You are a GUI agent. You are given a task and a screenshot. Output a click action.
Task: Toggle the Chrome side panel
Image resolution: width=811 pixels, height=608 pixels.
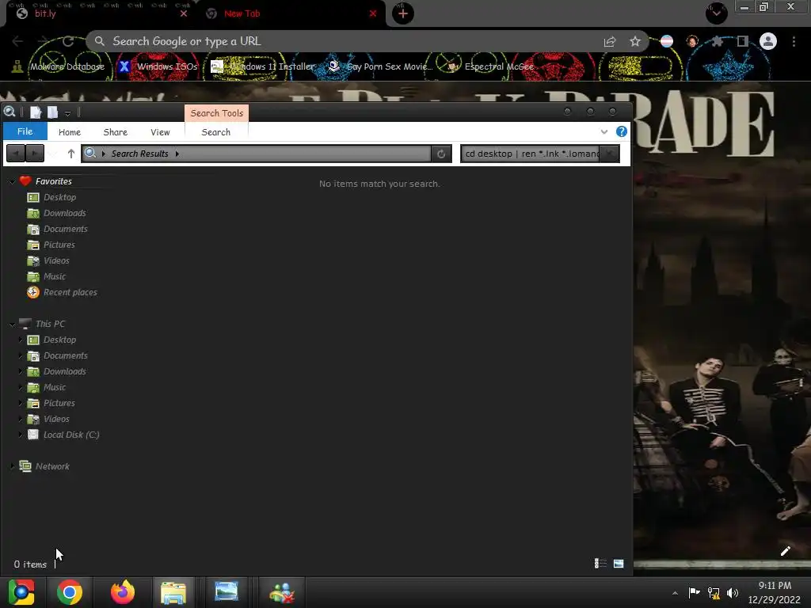tap(742, 41)
